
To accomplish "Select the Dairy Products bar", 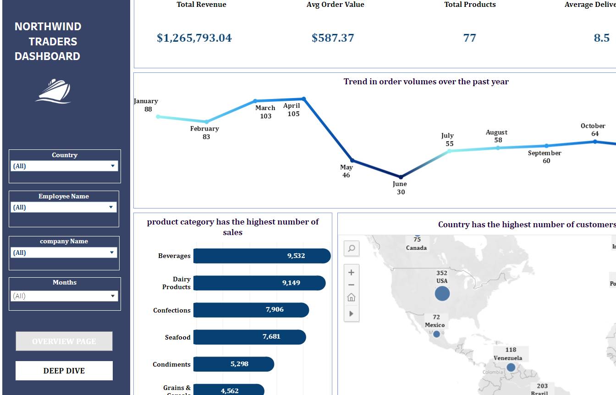I will pos(259,283).
